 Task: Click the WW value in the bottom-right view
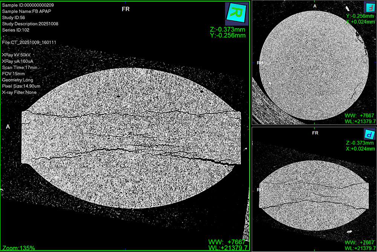[360, 242]
